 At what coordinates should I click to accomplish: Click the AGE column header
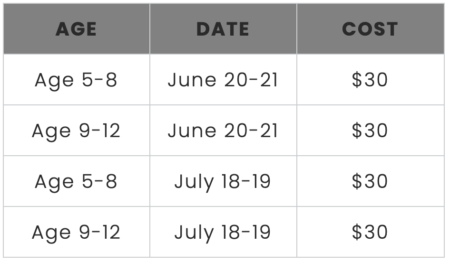76,28
